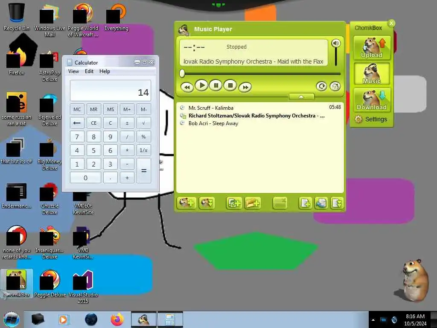This screenshot has width=437, height=328.
Task: Click the CE key in Calculator
Action: pos(93,123)
